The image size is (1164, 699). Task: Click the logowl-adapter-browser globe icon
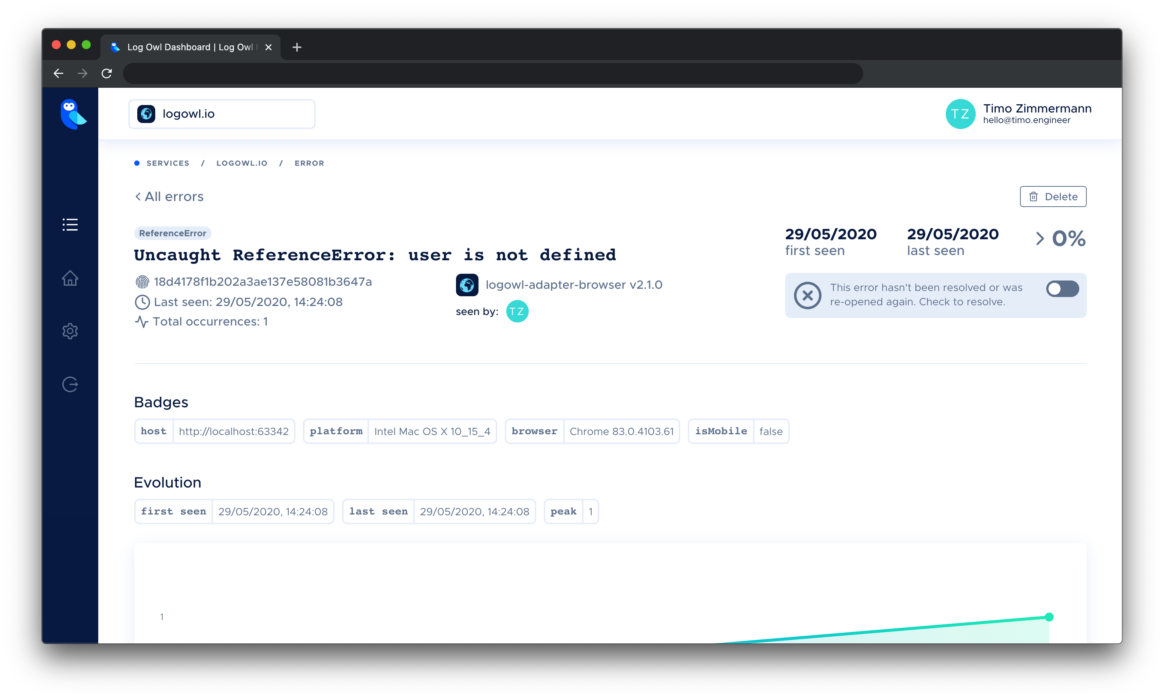tap(466, 285)
